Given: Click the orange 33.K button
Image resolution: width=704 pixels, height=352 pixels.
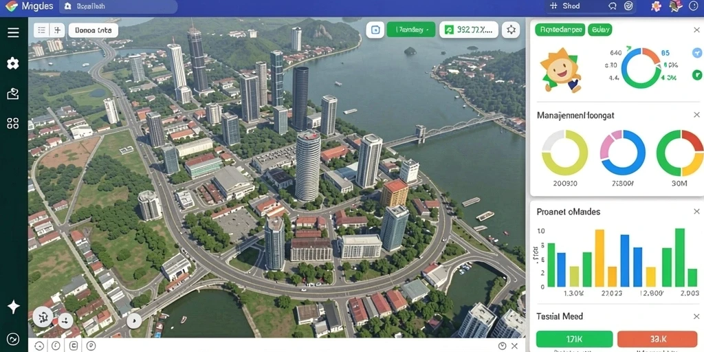Looking at the screenshot, I should coord(657,339).
